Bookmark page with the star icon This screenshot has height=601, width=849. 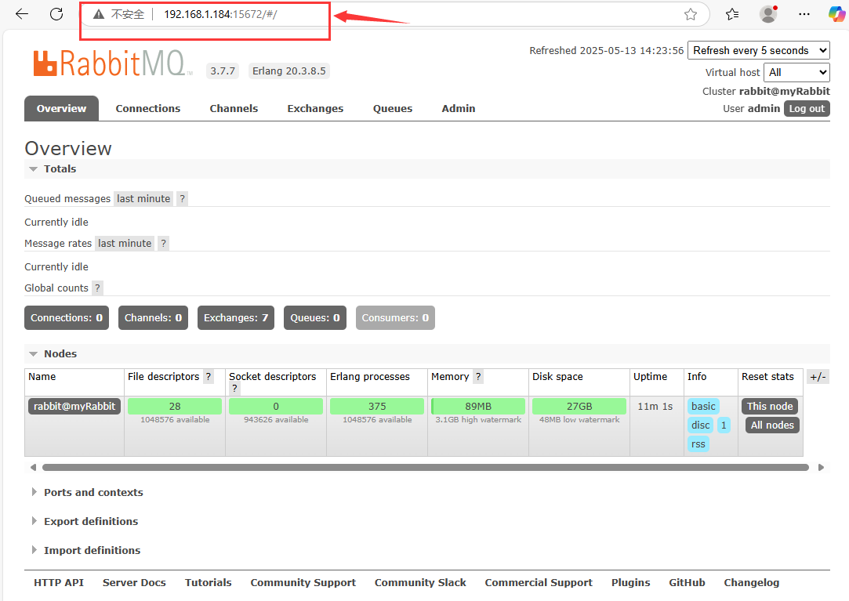691,15
